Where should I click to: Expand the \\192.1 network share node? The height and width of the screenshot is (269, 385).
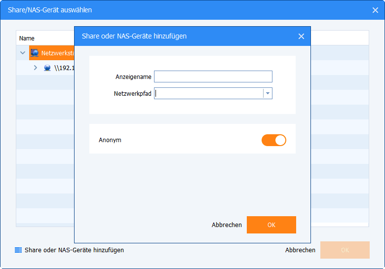[35, 68]
